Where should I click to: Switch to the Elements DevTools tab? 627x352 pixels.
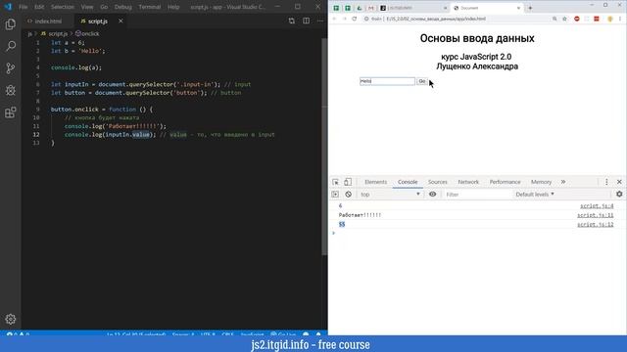(x=375, y=182)
